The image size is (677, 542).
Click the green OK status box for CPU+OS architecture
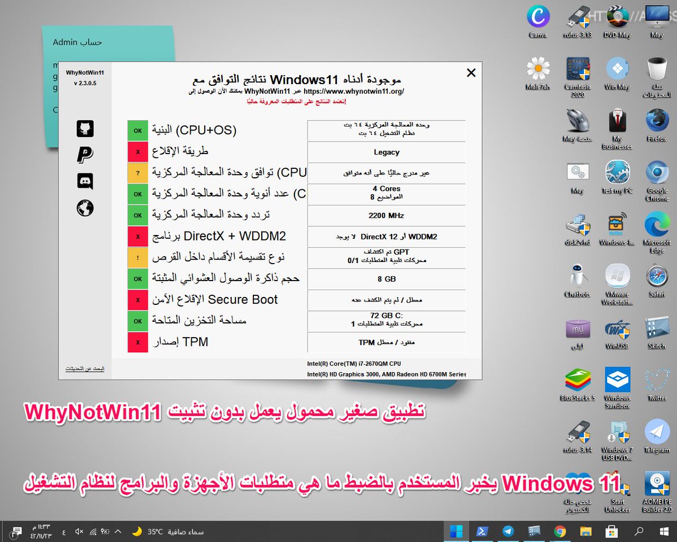(x=138, y=130)
